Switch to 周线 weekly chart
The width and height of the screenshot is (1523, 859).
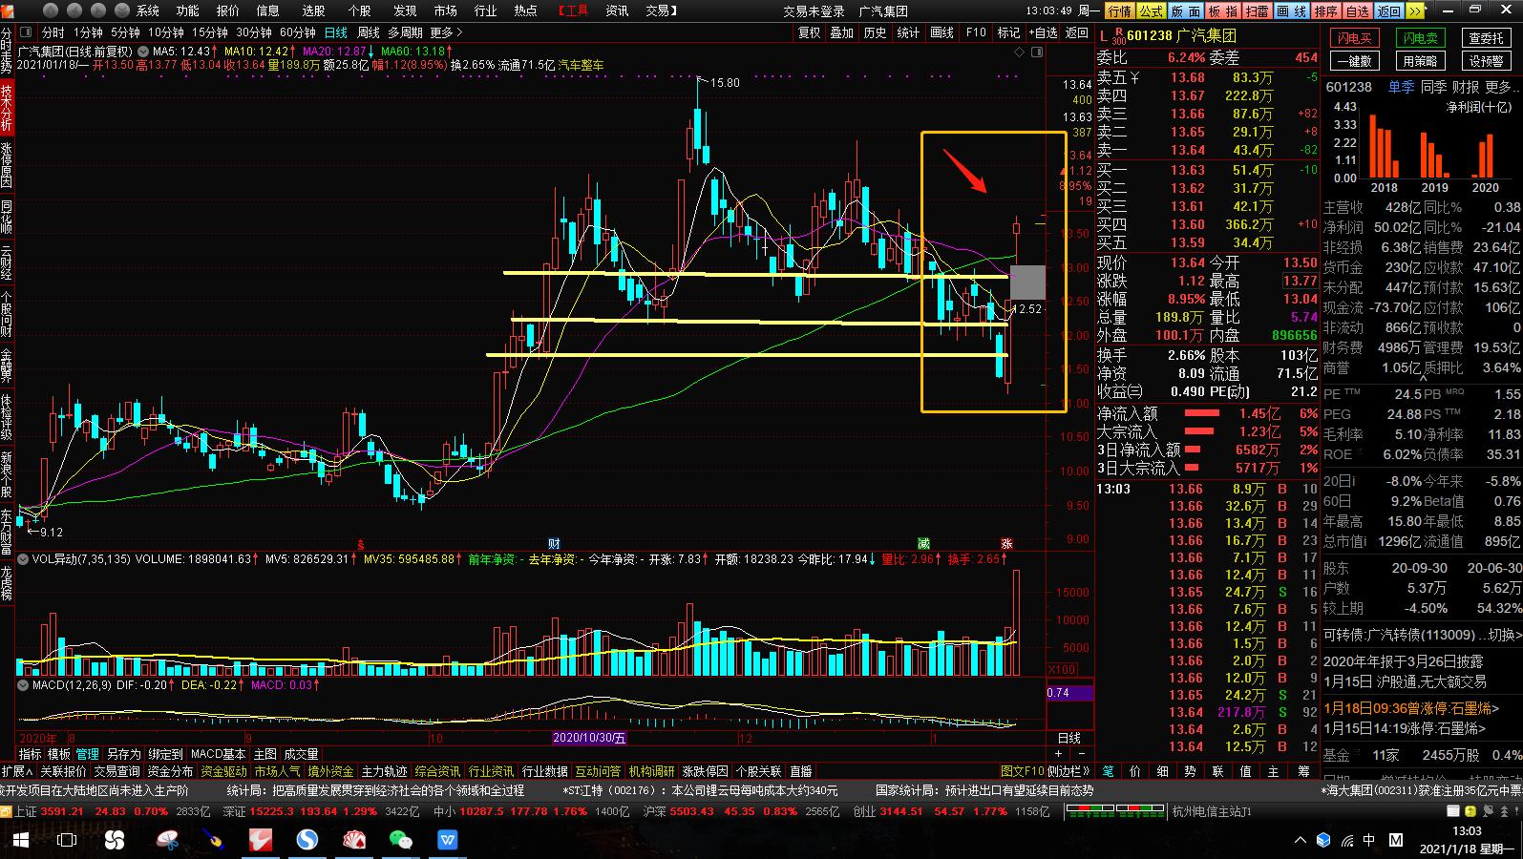[x=368, y=32]
